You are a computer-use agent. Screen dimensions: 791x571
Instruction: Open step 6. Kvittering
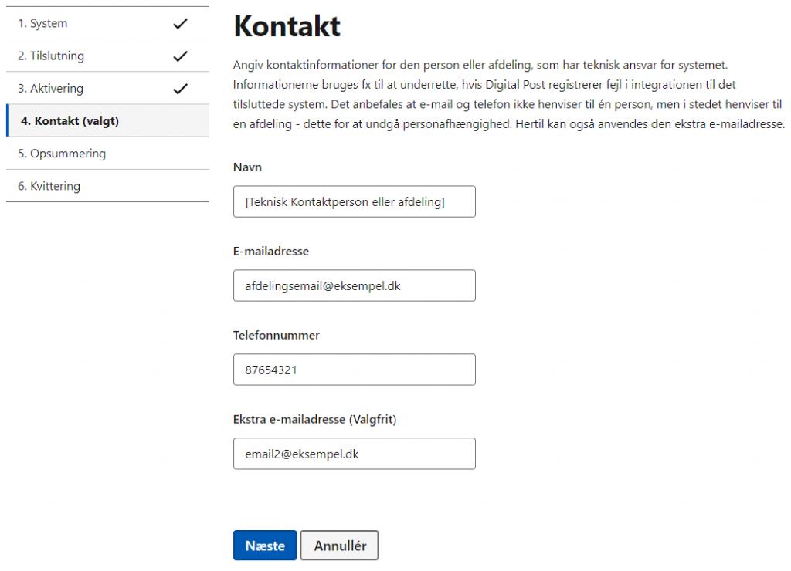click(107, 186)
